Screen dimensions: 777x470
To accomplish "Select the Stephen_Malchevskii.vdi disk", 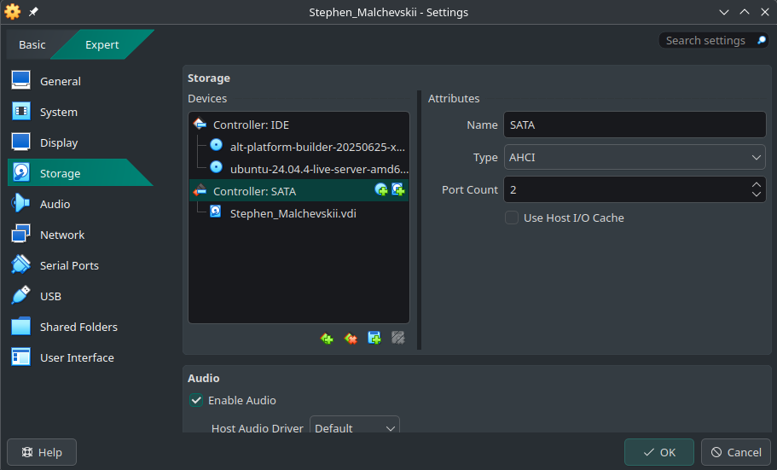I will click(293, 213).
